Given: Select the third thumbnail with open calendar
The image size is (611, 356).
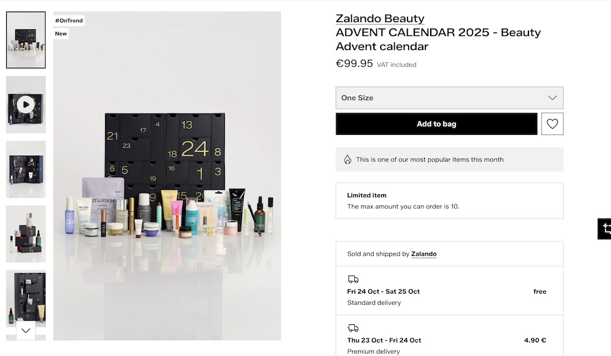Looking at the screenshot, I should point(26,169).
